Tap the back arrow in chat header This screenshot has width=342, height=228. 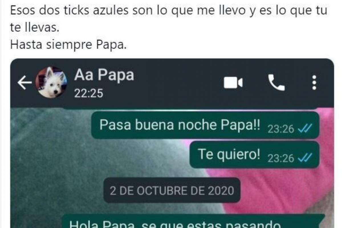click(x=25, y=83)
